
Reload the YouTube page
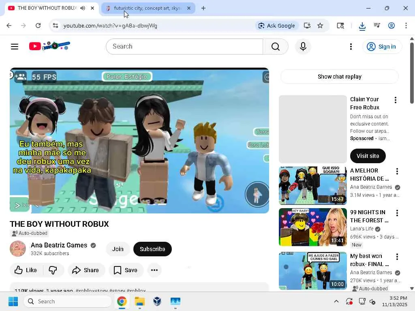pos(38,26)
